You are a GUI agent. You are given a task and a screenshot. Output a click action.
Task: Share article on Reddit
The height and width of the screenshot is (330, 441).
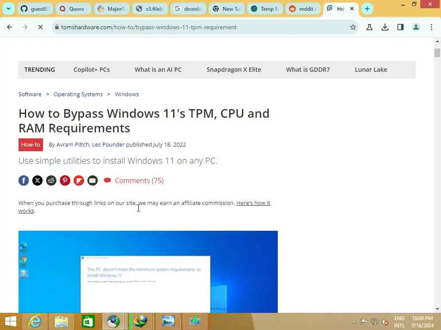click(51, 180)
